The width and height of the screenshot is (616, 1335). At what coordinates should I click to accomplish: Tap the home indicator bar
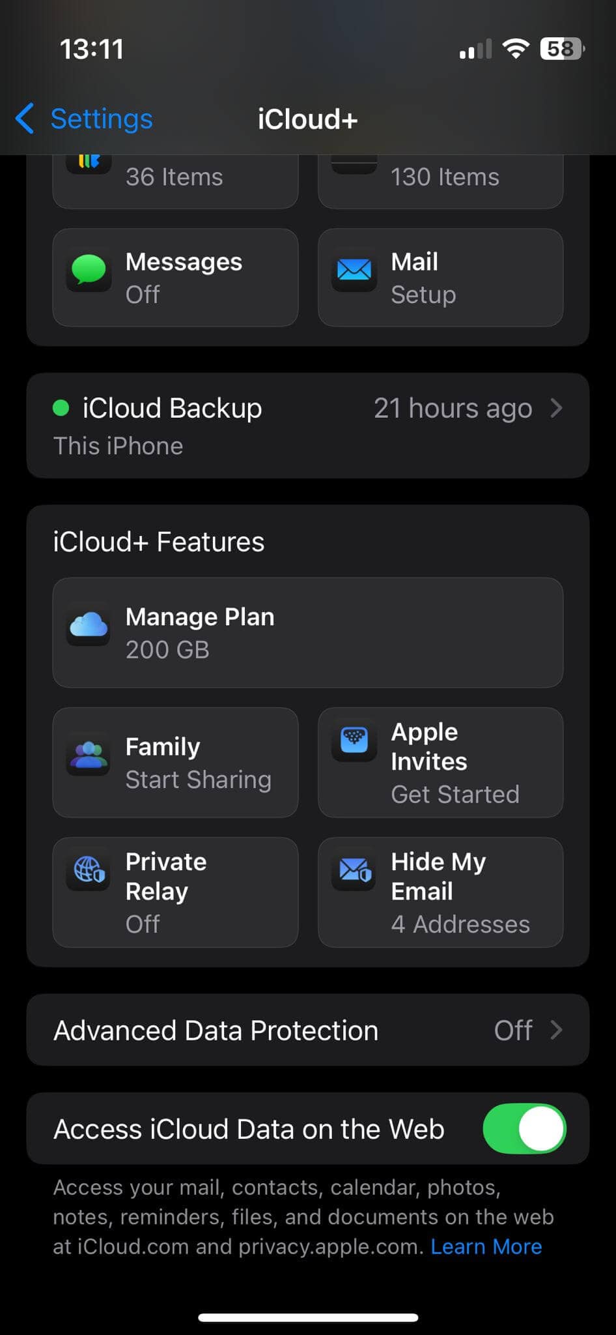tap(308, 1317)
